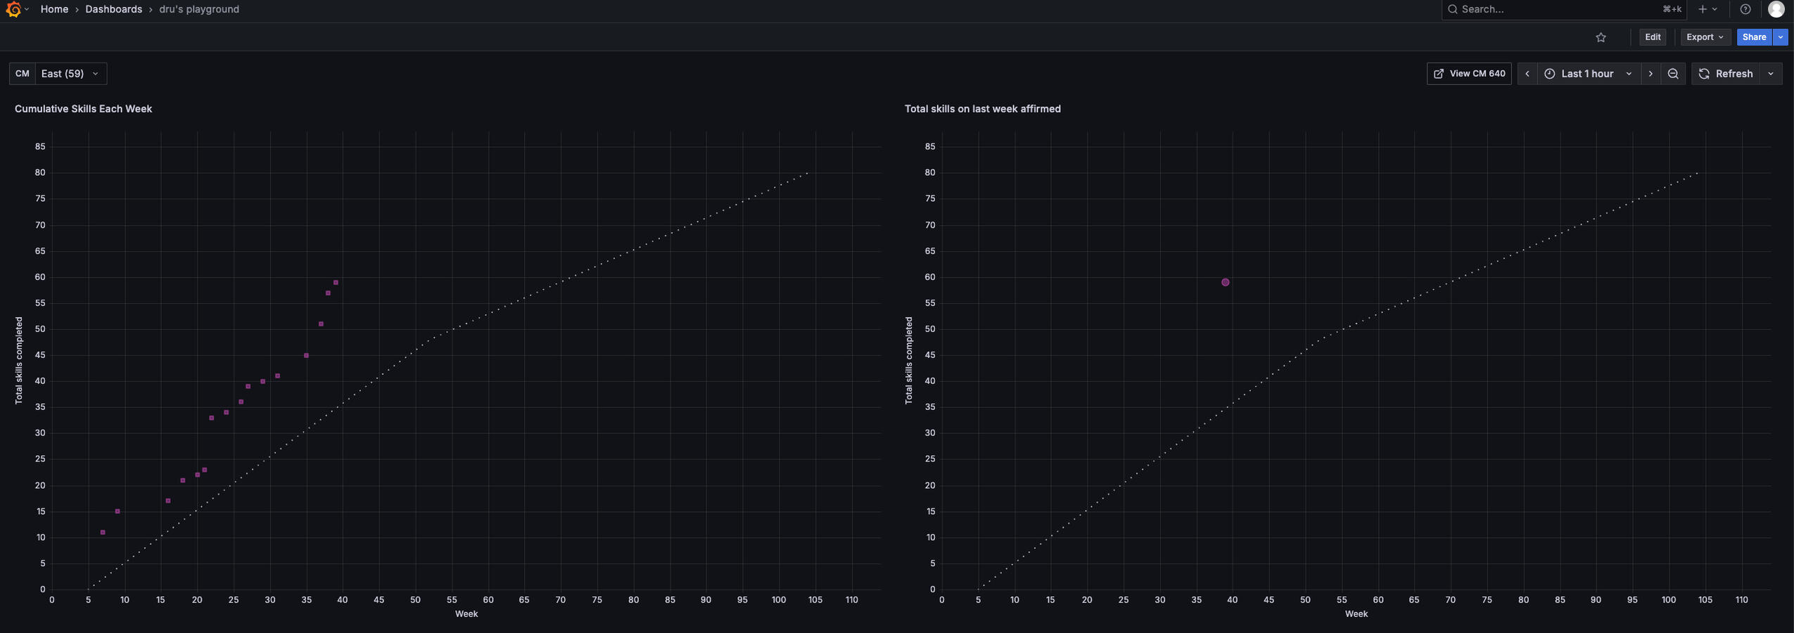
Task: Expand the East (59) variable dropdown
Action: coord(70,74)
